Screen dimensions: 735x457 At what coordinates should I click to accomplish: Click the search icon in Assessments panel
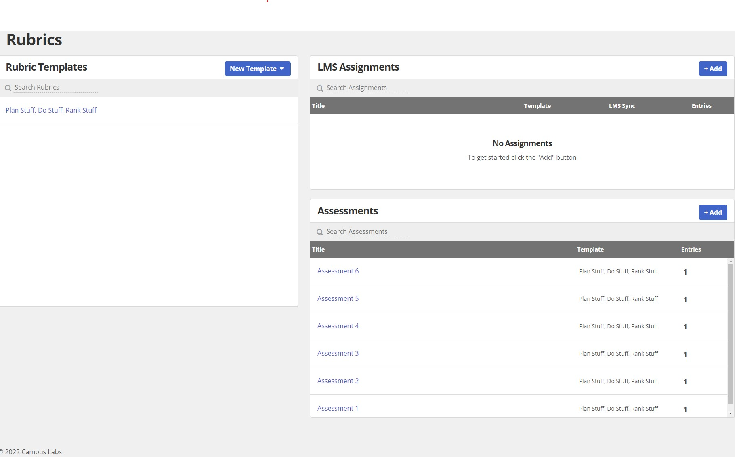pos(320,232)
